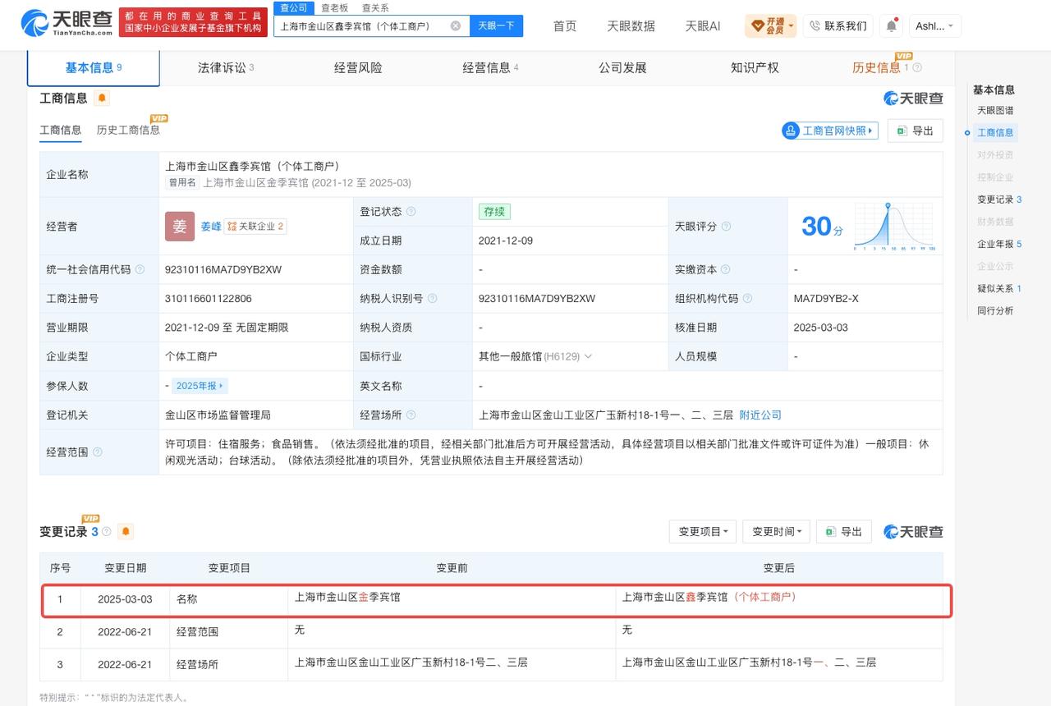
Task: Select the 查关系 search mode tab
Action: click(x=375, y=7)
